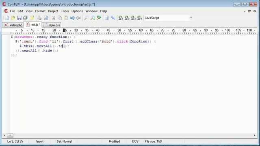
Task: Switch to the index.php tab
Action: pos(13,25)
